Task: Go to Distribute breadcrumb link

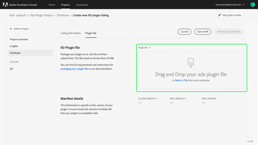Action: pos(63,15)
